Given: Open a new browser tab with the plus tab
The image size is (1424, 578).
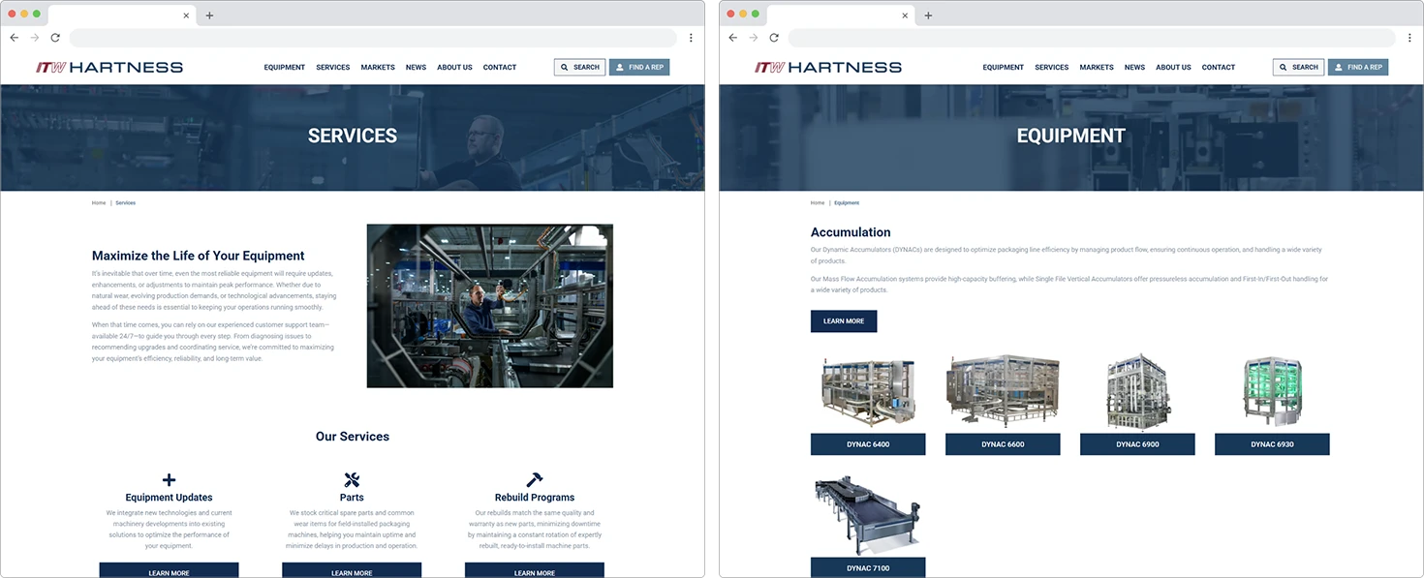Looking at the screenshot, I should [x=208, y=15].
